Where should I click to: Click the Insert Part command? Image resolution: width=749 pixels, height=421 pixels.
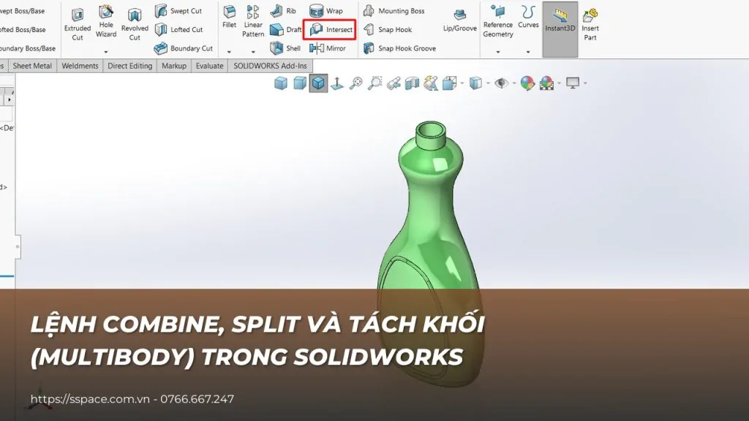tap(590, 25)
